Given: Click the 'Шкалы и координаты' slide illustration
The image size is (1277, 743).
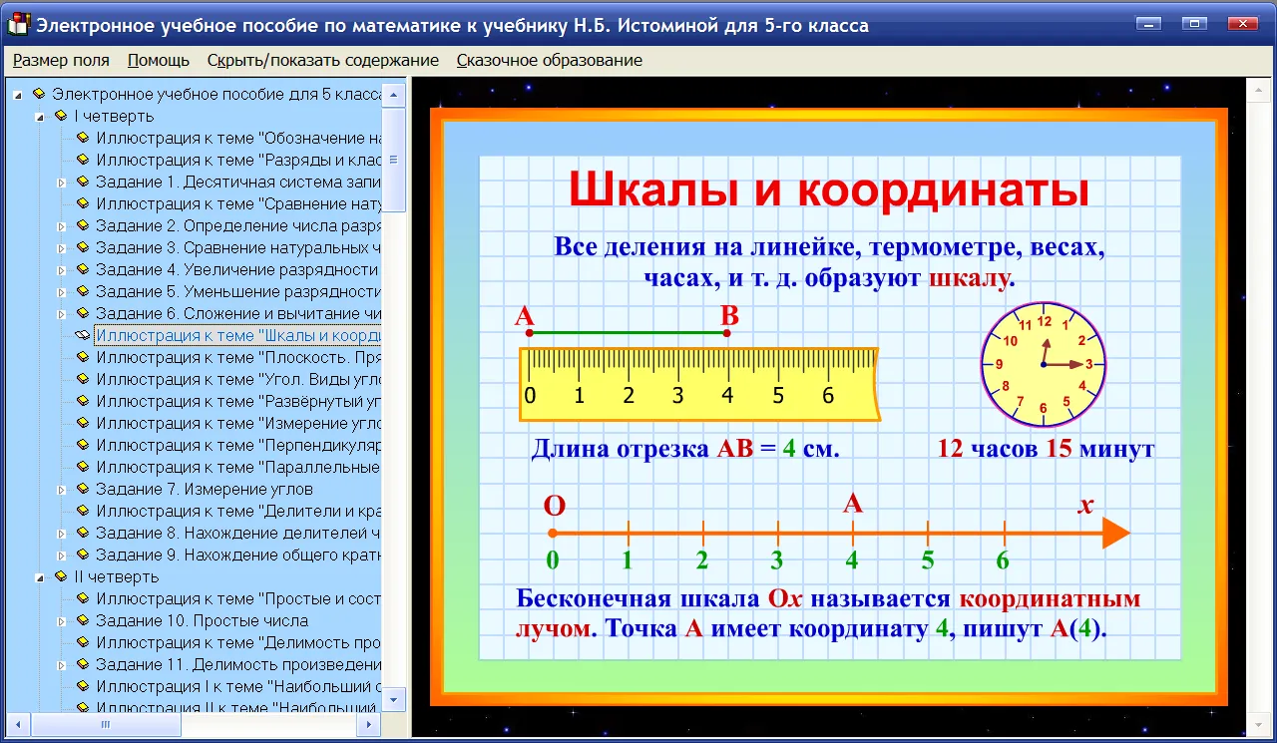Looking at the screenshot, I should point(829,407).
